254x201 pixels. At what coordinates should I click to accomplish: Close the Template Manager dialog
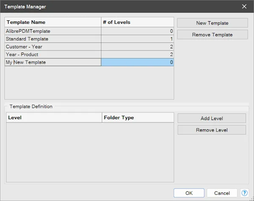(244, 6)
